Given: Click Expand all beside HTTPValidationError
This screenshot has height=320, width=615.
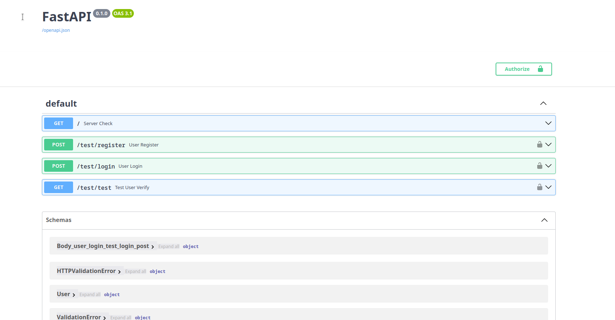Looking at the screenshot, I should pyautogui.click(x=136, y=272).
